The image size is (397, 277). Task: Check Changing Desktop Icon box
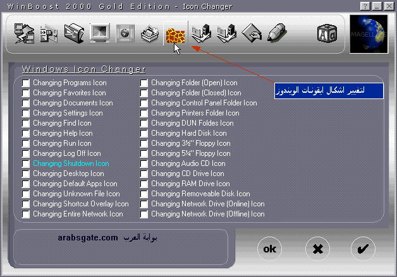25,174
